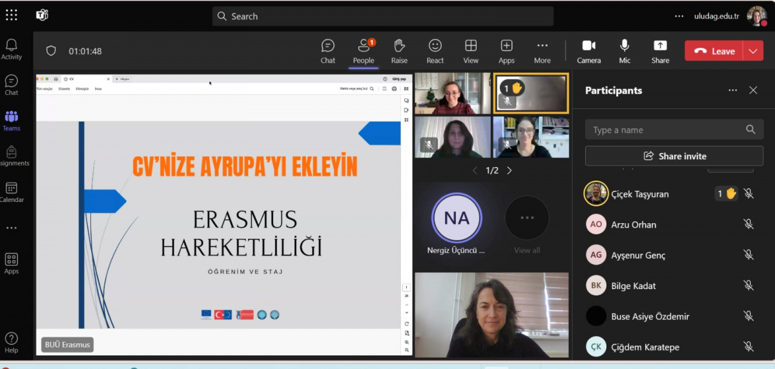Toggle the Mic mute state

(625, 52)
